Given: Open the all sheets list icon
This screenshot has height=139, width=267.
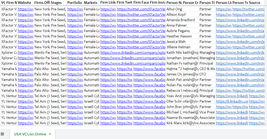Looking at the screenshot, I should click(2, 134).
